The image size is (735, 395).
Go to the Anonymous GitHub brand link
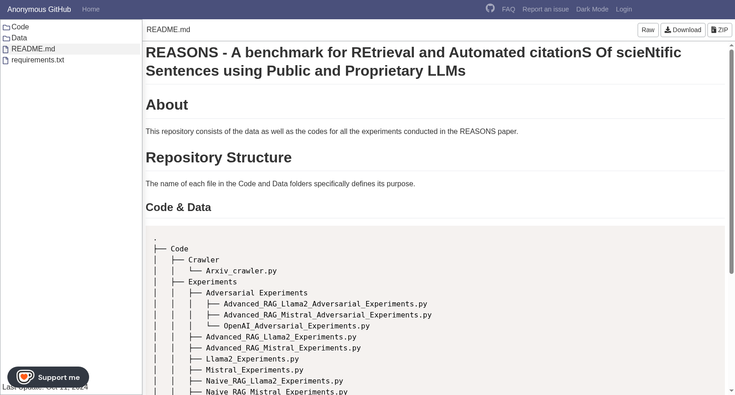[39, 9]
